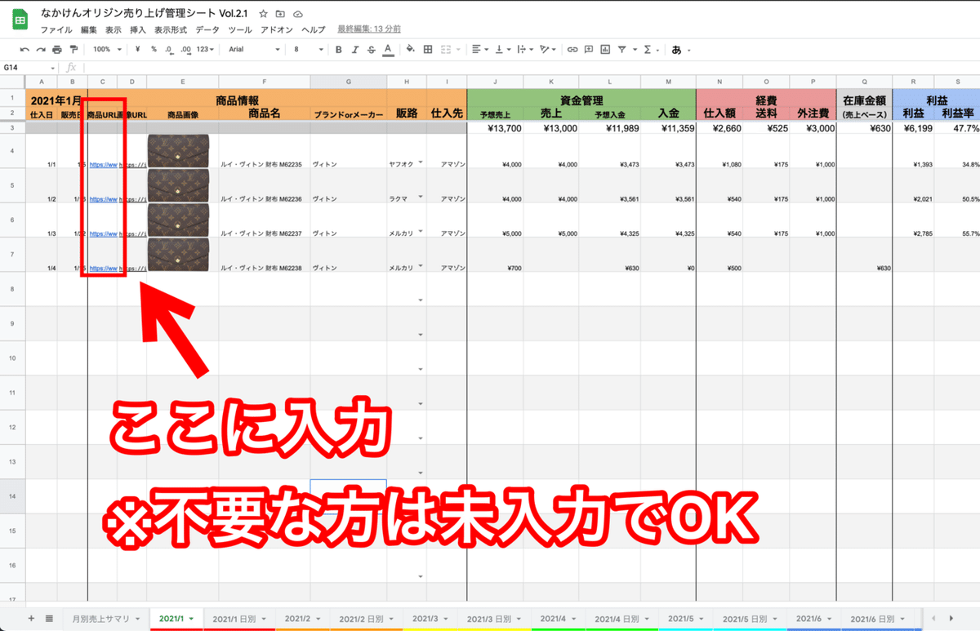Format the cell as percent
The image size is (980, 631).
[154, 49]
